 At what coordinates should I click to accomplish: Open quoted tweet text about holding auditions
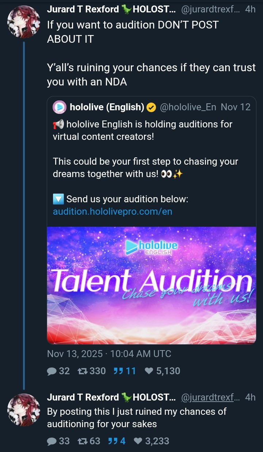coord(142,131)
